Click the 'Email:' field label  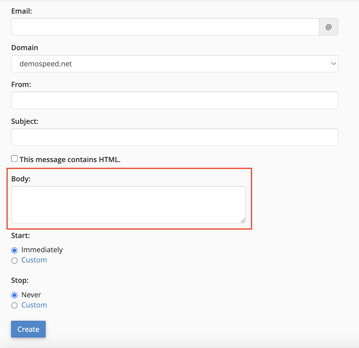(x=22, y=11)
